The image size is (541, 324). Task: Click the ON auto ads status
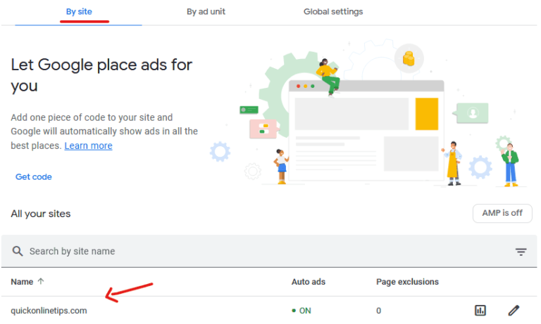(x=301, y=311)
